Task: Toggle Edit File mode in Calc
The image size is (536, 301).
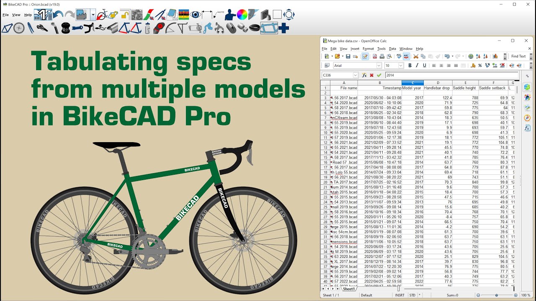Action: pos(365,56)
